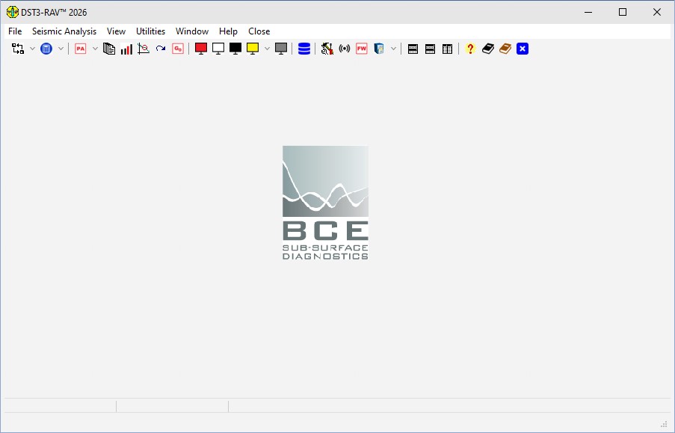This screenshot has height=433, width=675.
Task: Click the stacked documents icon
Action: click(x=109, y=49)
